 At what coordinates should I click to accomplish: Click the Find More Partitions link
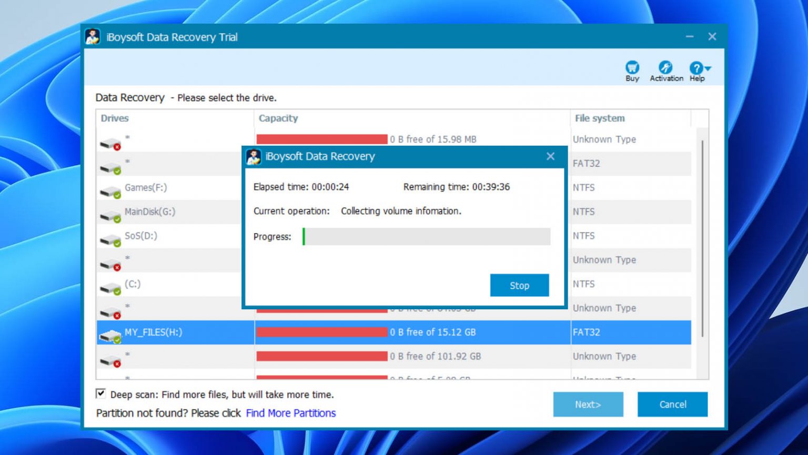click(291, 413)
